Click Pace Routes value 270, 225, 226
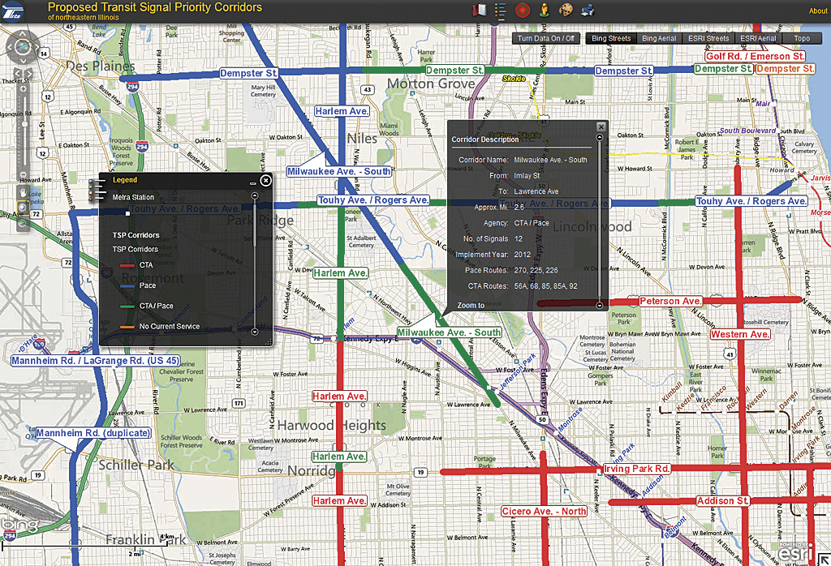Screen dimensions: 831x566 [536, 270]
